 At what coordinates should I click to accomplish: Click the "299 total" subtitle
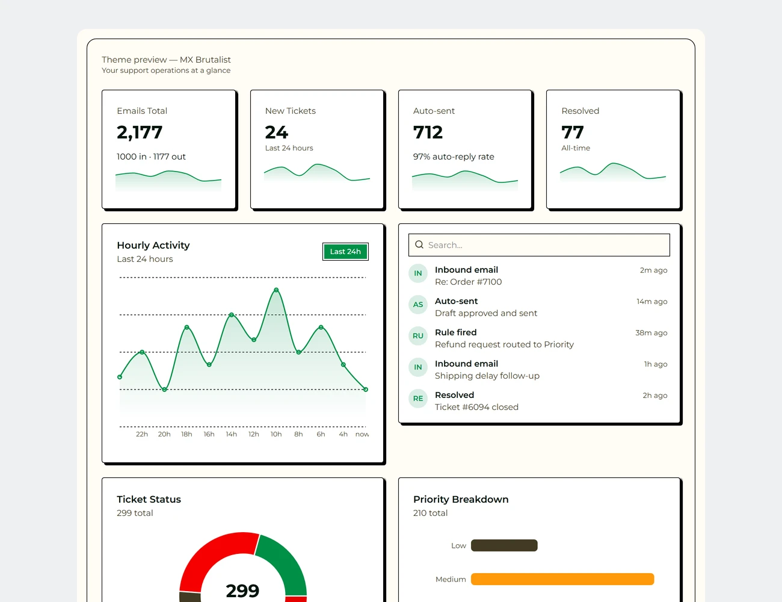pyautogui.click(x=135, y=513)
